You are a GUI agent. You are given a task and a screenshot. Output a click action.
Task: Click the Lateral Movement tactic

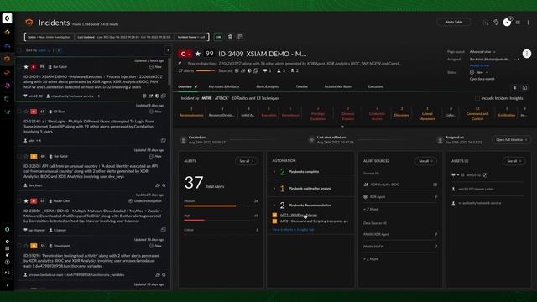[x=427, y=114]
